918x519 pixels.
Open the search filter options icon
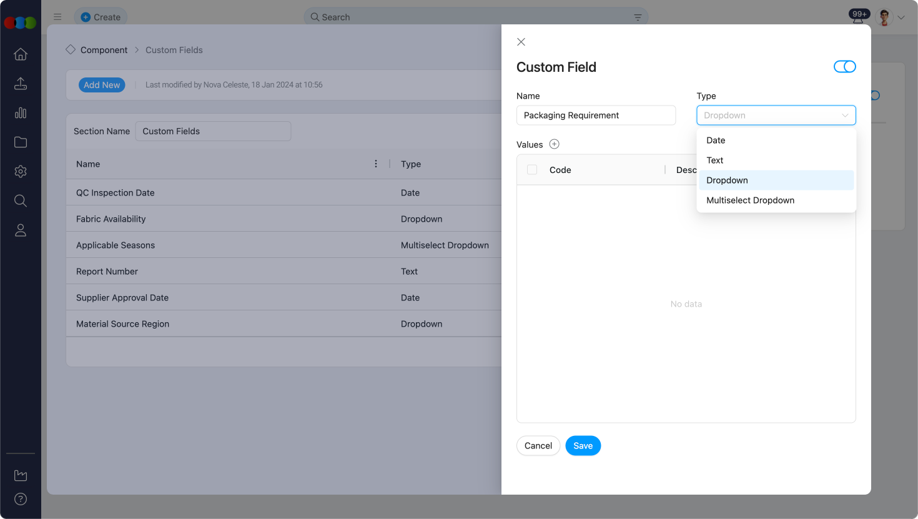click(x=638, y=17)
